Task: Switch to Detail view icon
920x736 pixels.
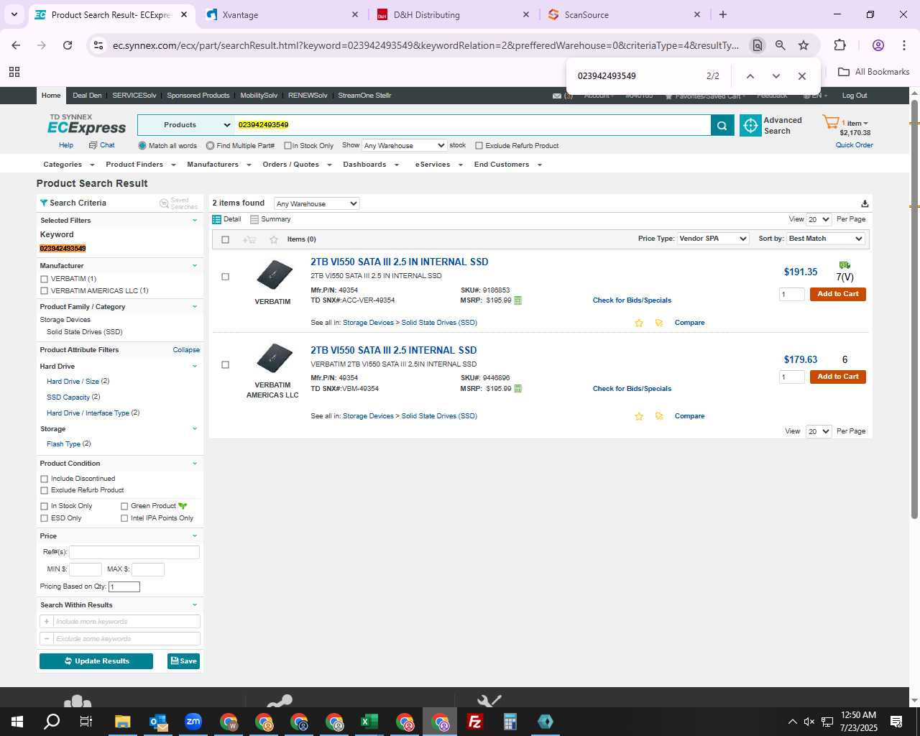Action: [x=216, y=219]
